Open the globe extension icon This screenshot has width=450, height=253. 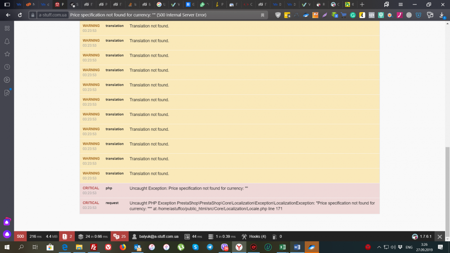409,15
